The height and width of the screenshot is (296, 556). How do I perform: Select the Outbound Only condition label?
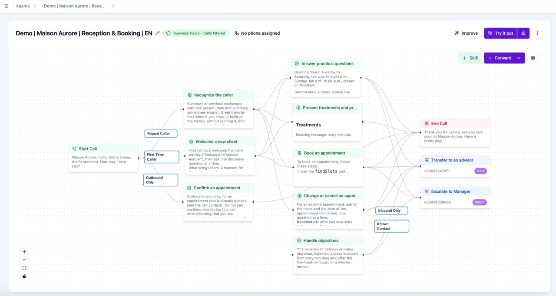(x=161, y=180)
